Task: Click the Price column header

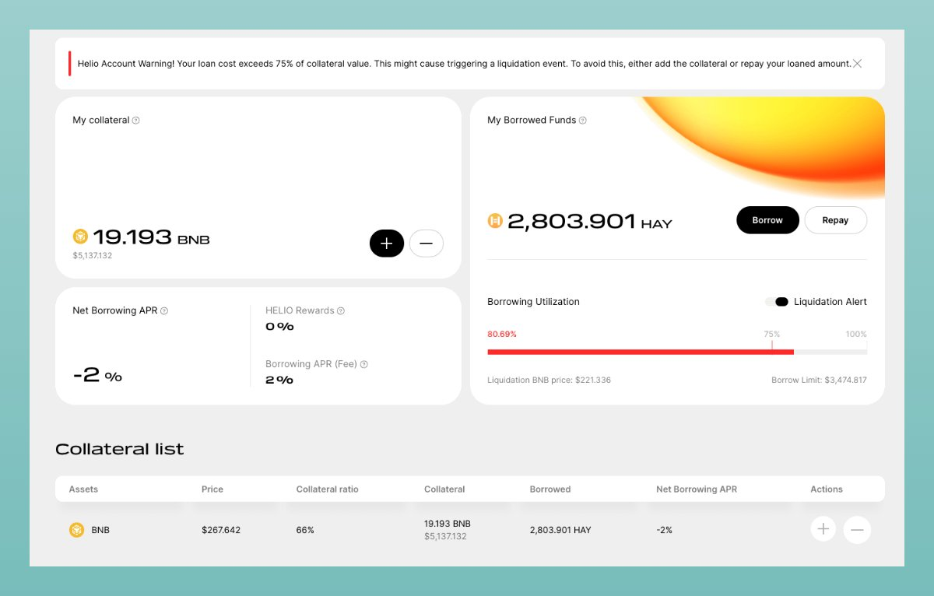Action: tap(212, 489)
